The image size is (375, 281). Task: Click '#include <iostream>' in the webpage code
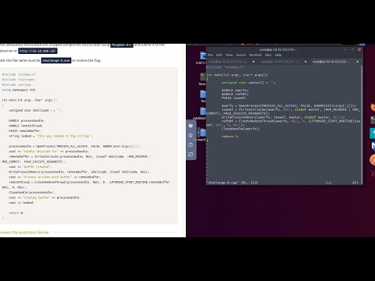pyautogui.click(x=18, y=80)
